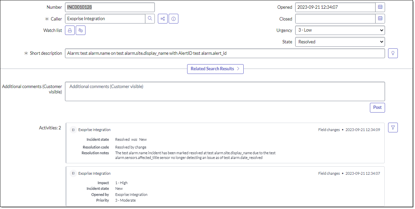
Task: Click the Post button
Action: [377, 107]
